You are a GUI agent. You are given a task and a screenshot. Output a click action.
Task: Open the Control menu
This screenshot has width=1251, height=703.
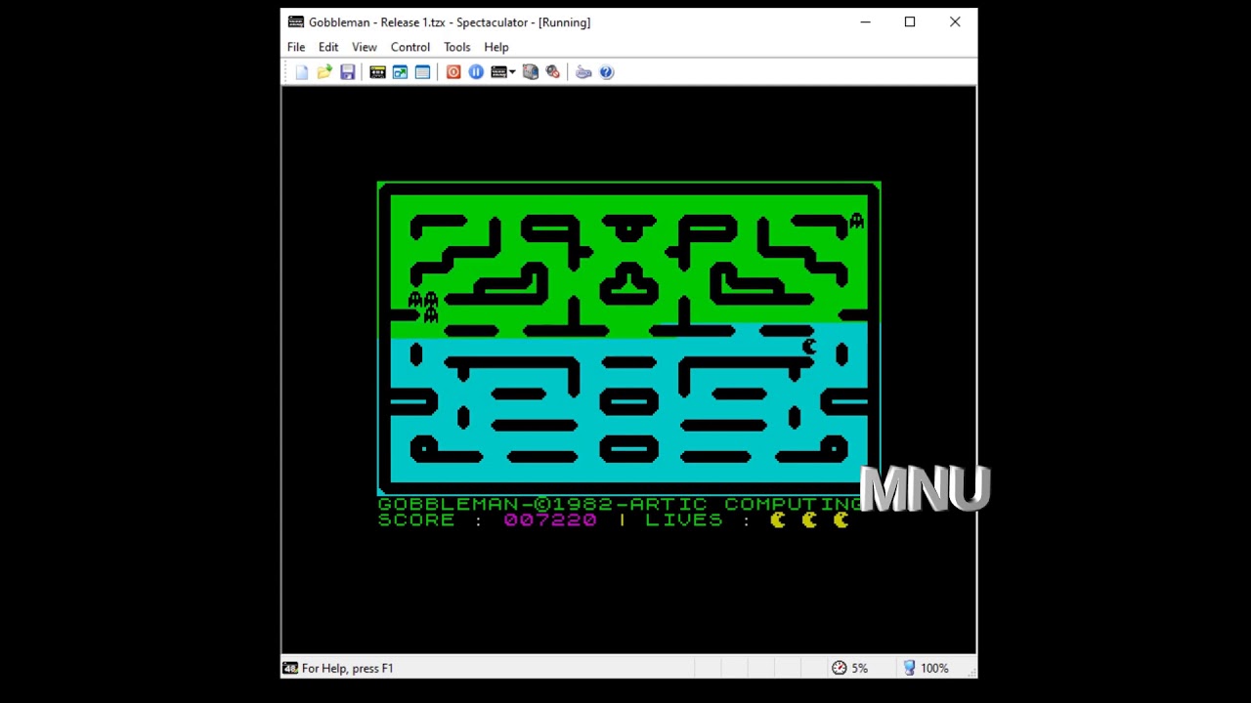[x=410, y=47]
